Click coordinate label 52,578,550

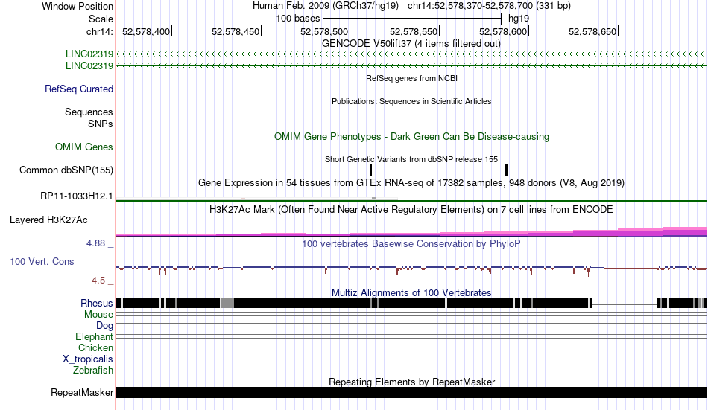point(414,31)
